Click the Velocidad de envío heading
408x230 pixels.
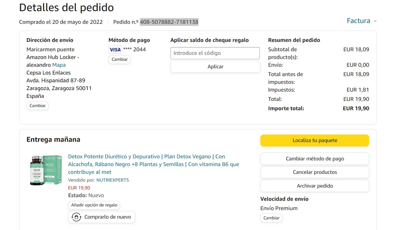[284, 199]
